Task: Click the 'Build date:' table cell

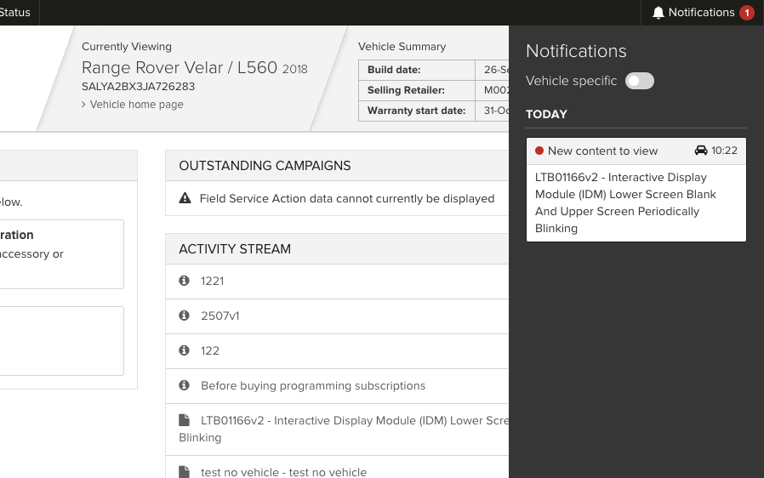Action: click(x=417, y=70)
